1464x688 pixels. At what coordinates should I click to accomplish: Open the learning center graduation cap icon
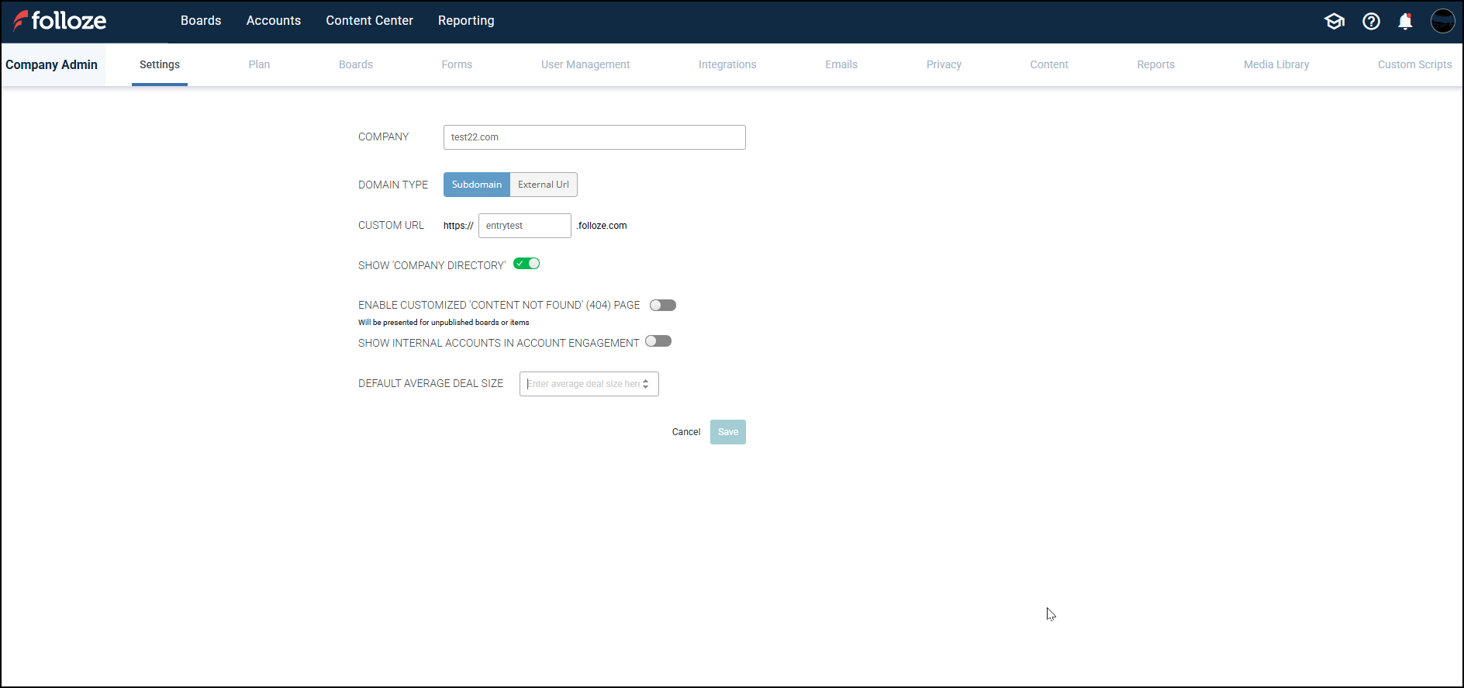click(1334, 22)
